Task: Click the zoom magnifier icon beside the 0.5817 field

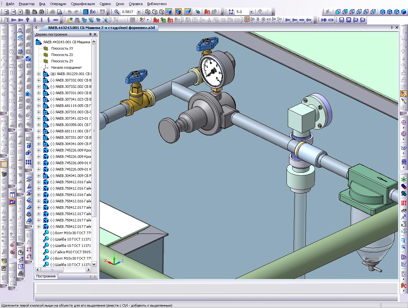Action: click(117, 12)
